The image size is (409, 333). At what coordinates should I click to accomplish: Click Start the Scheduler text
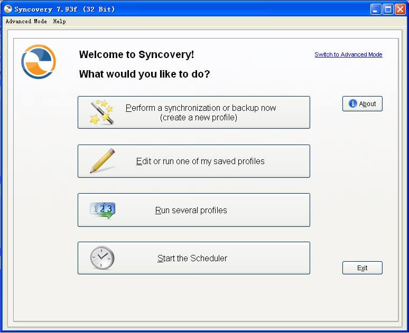click(x=192, y=258)
